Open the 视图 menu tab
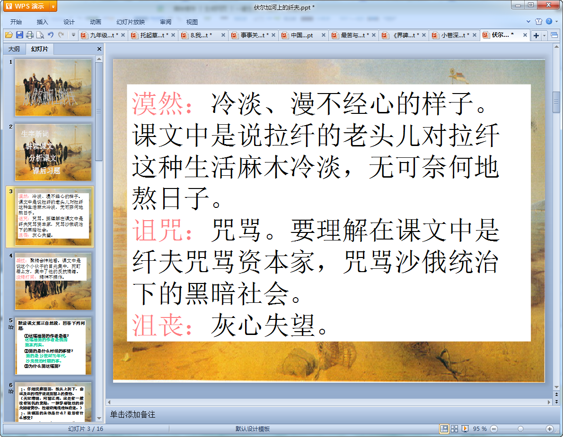 192,22
